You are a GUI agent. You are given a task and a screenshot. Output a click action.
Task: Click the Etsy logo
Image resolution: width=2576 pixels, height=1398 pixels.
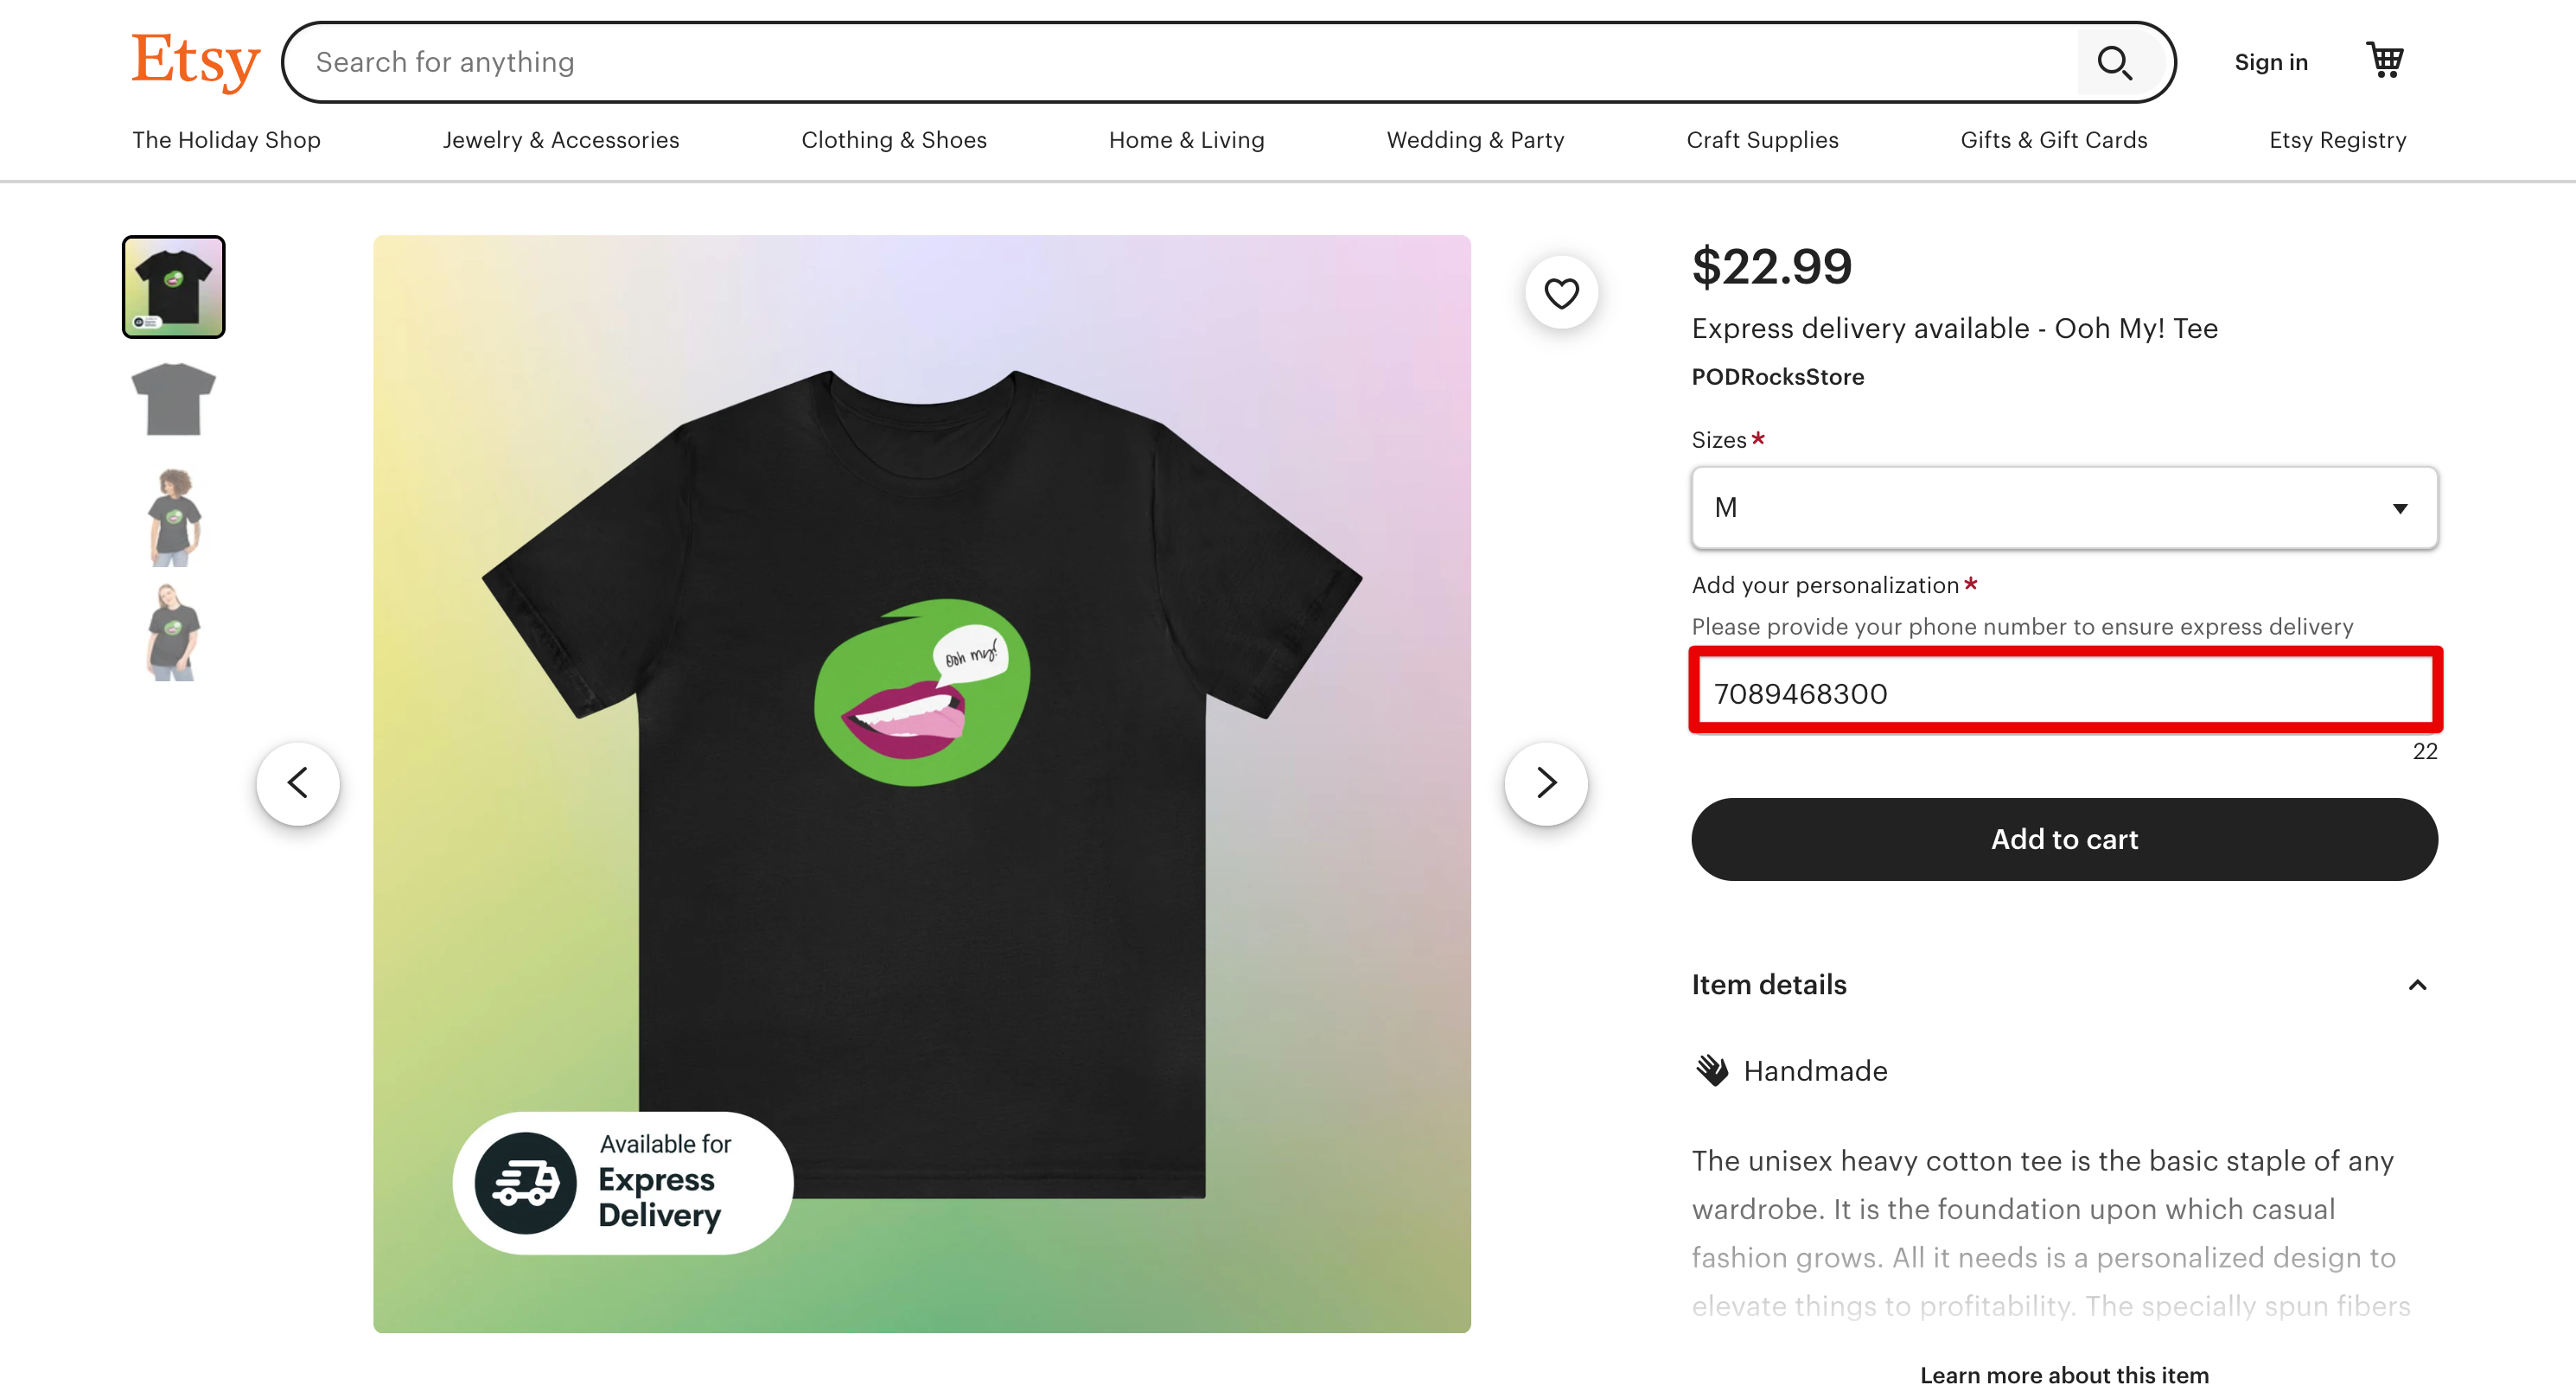coord(196,61)
